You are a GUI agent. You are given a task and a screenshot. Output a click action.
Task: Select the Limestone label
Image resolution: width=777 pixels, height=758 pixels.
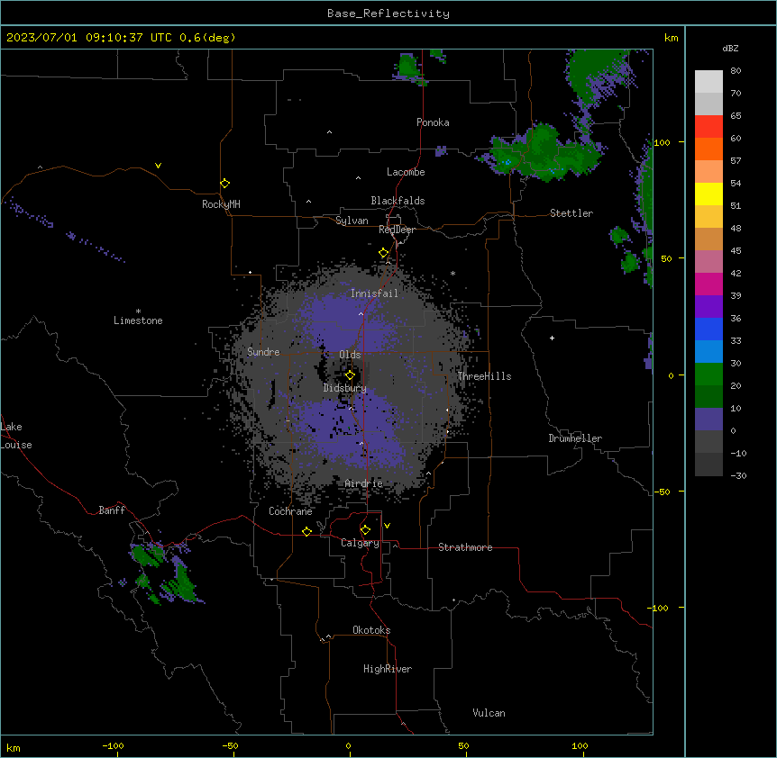click(138, 320)
